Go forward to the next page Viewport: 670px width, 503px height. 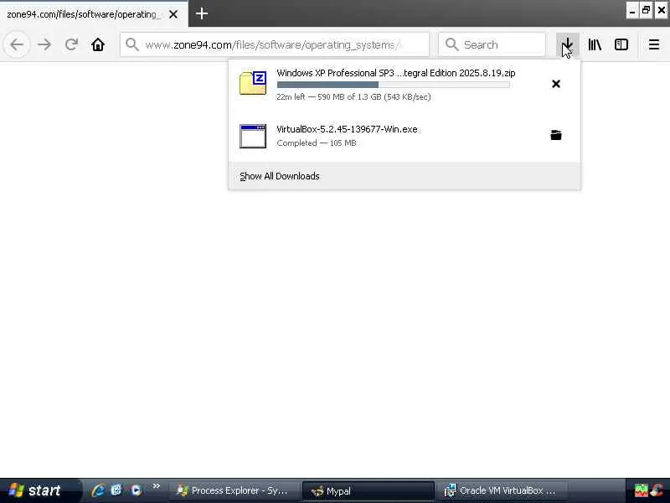(44, 44)
